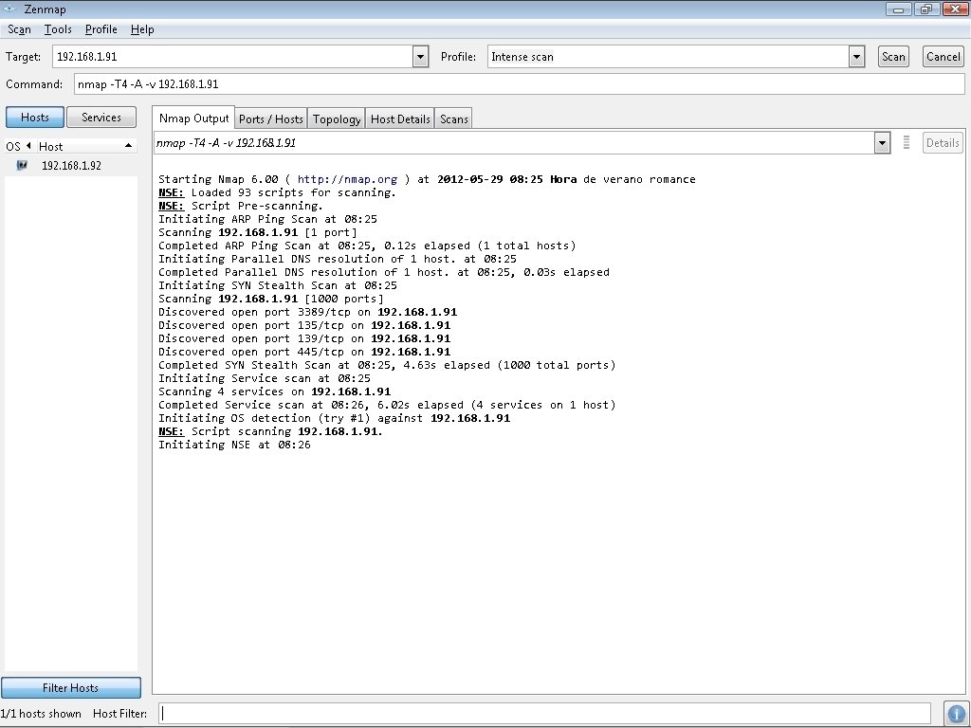Open the Profile menu
The height and width of the screenshot is (728, 971).
click(x=101, y=29)
